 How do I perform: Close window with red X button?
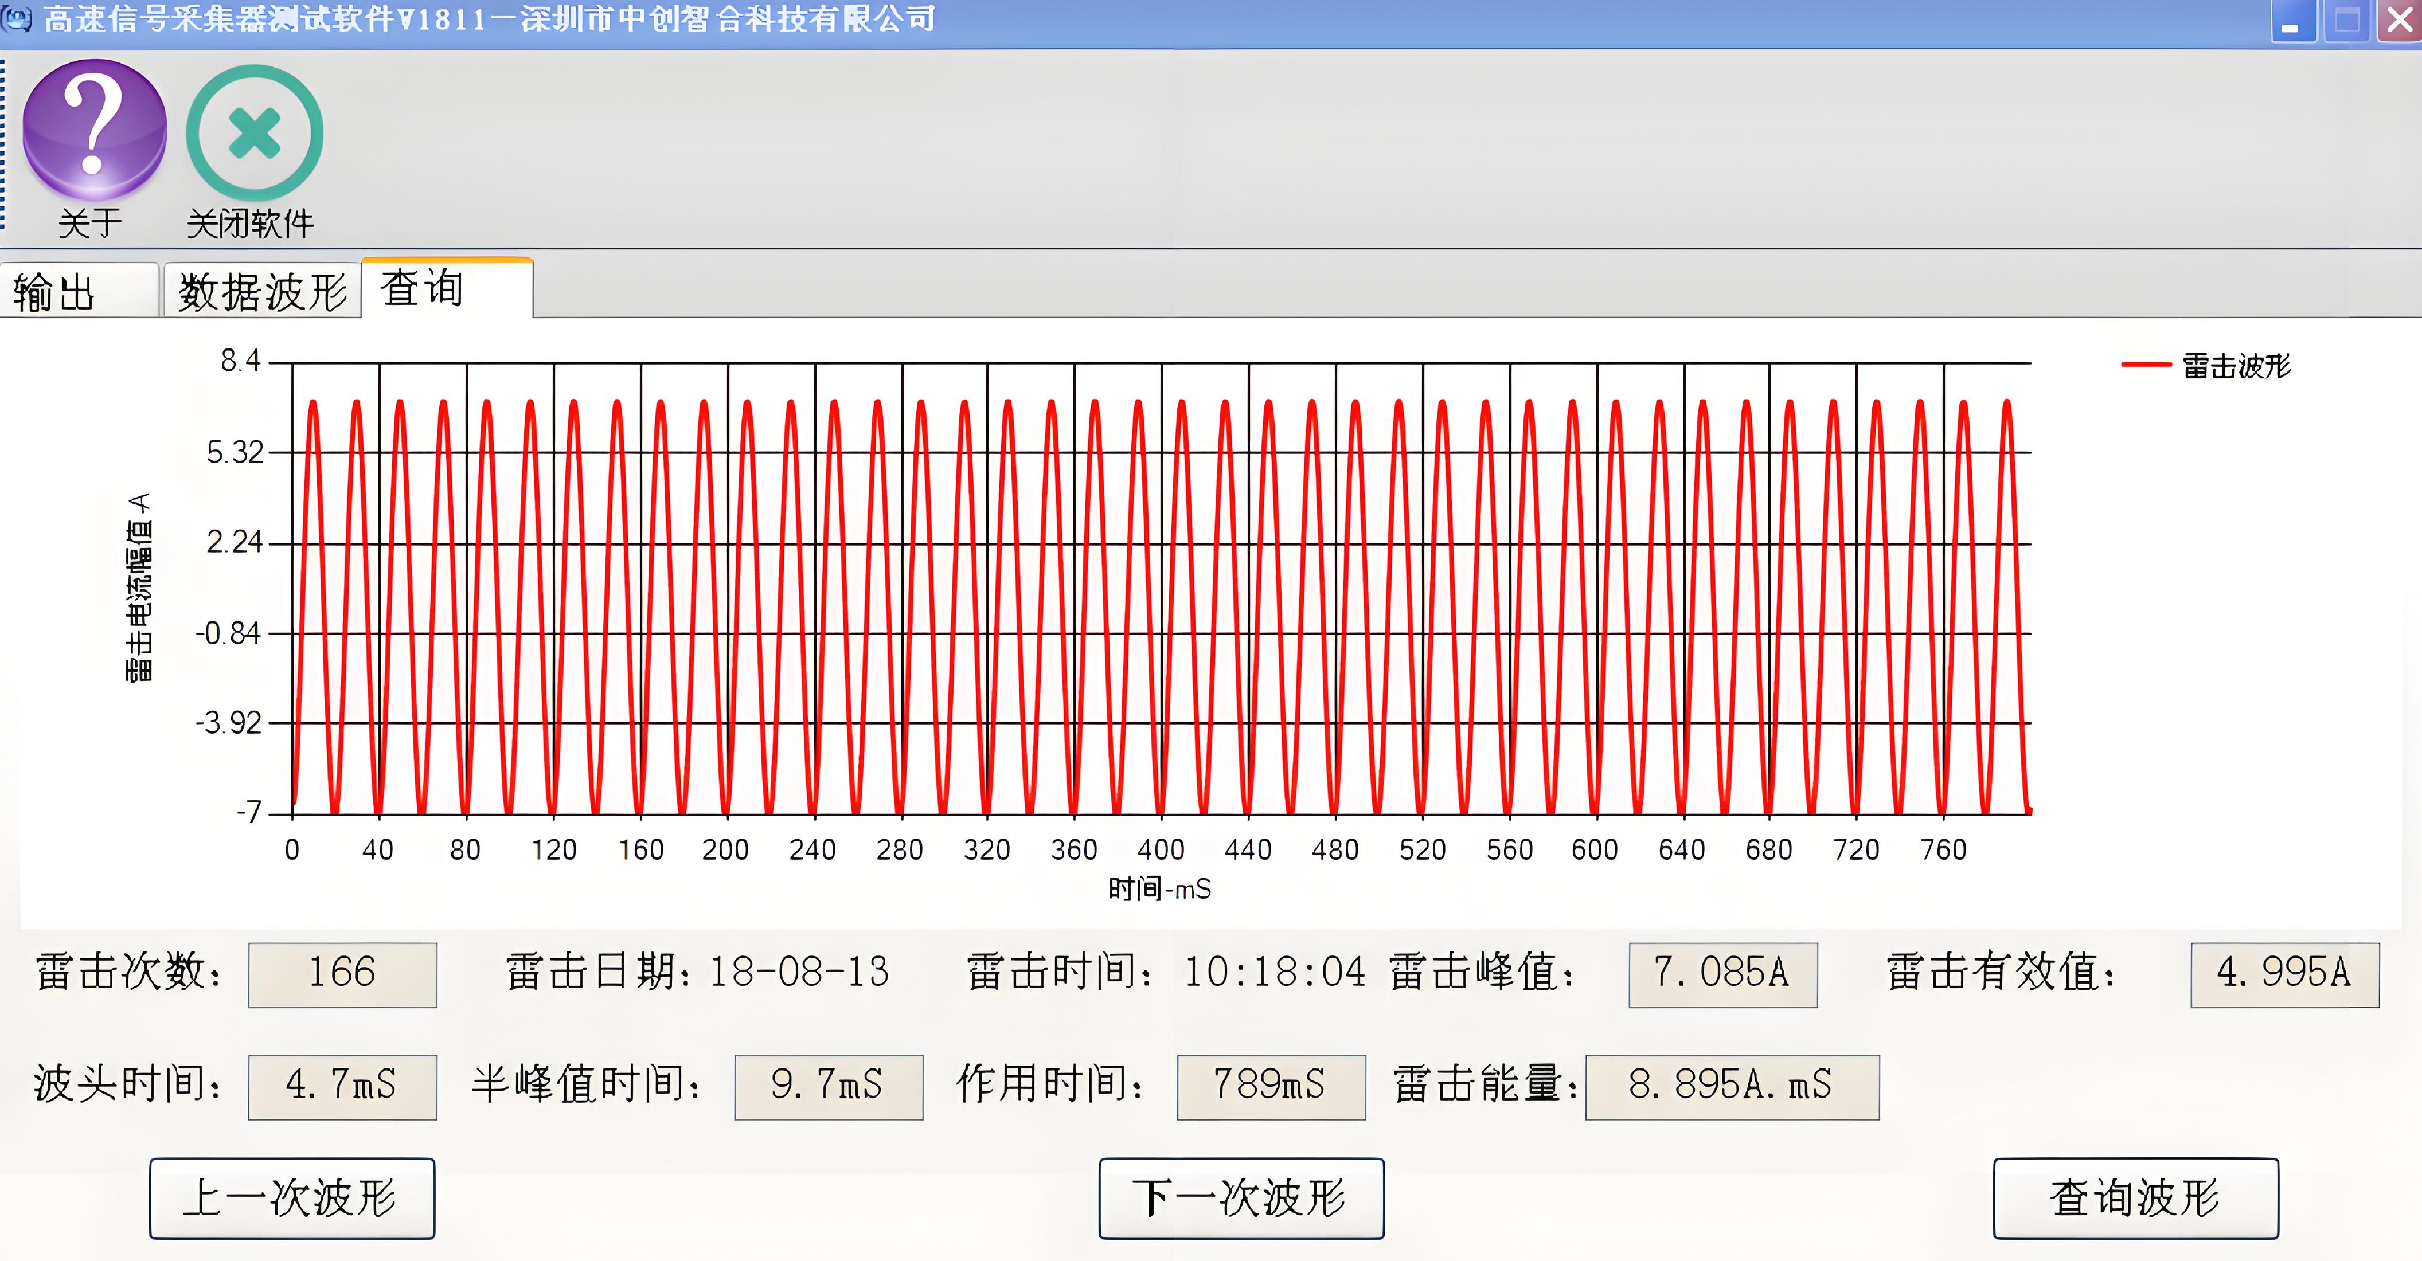(2400, 21)
